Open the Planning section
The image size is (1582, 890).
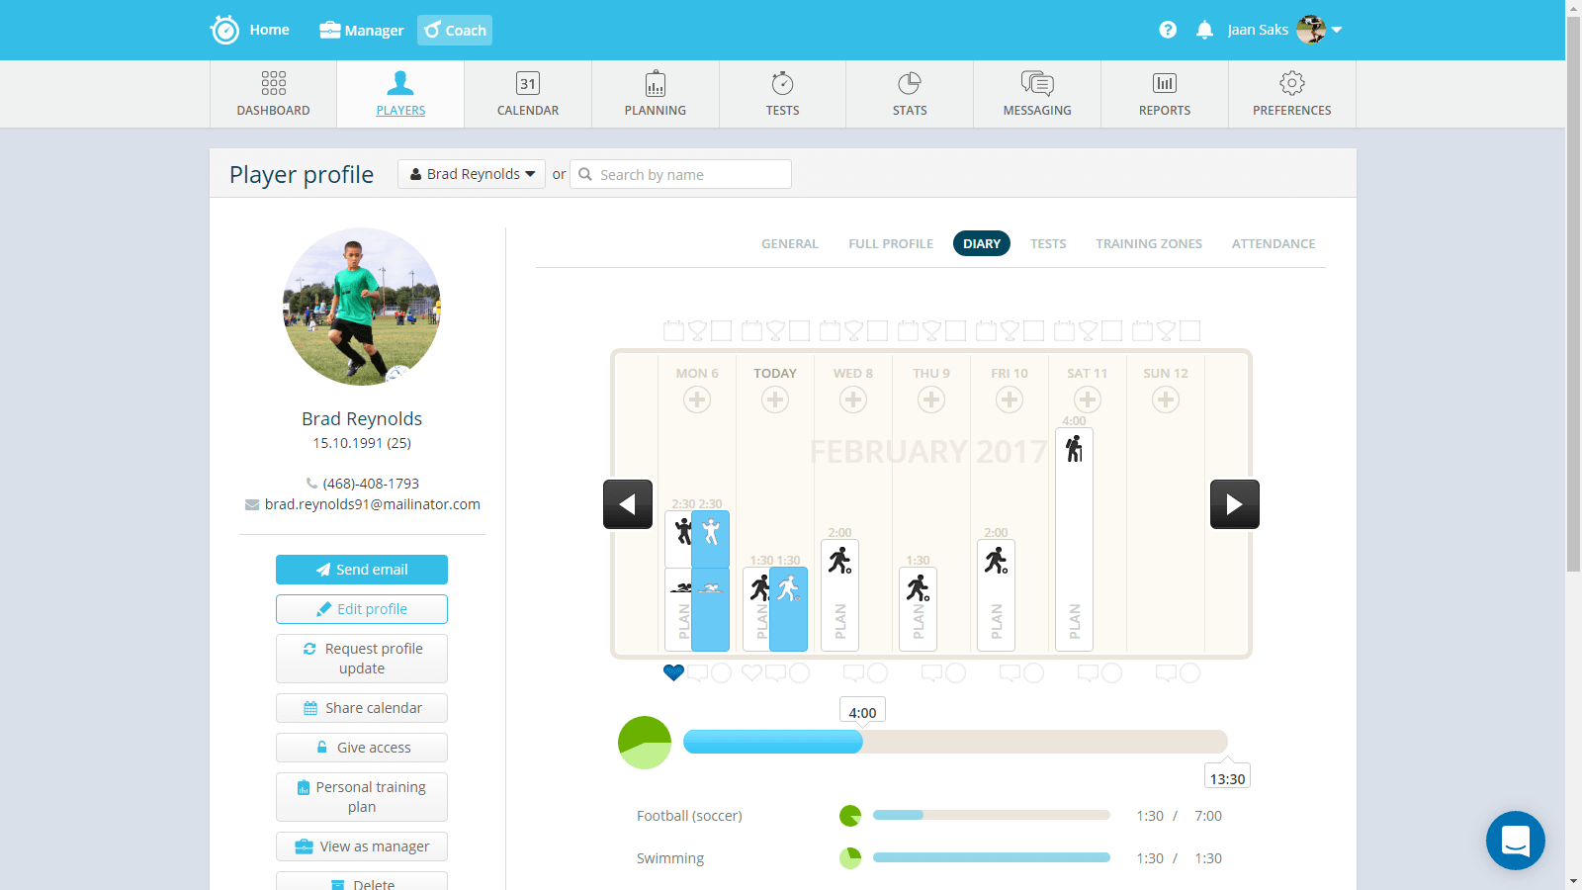(655, 94)
